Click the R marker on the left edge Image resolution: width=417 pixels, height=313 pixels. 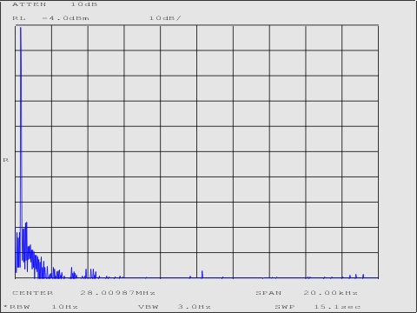tap(6, 160)
